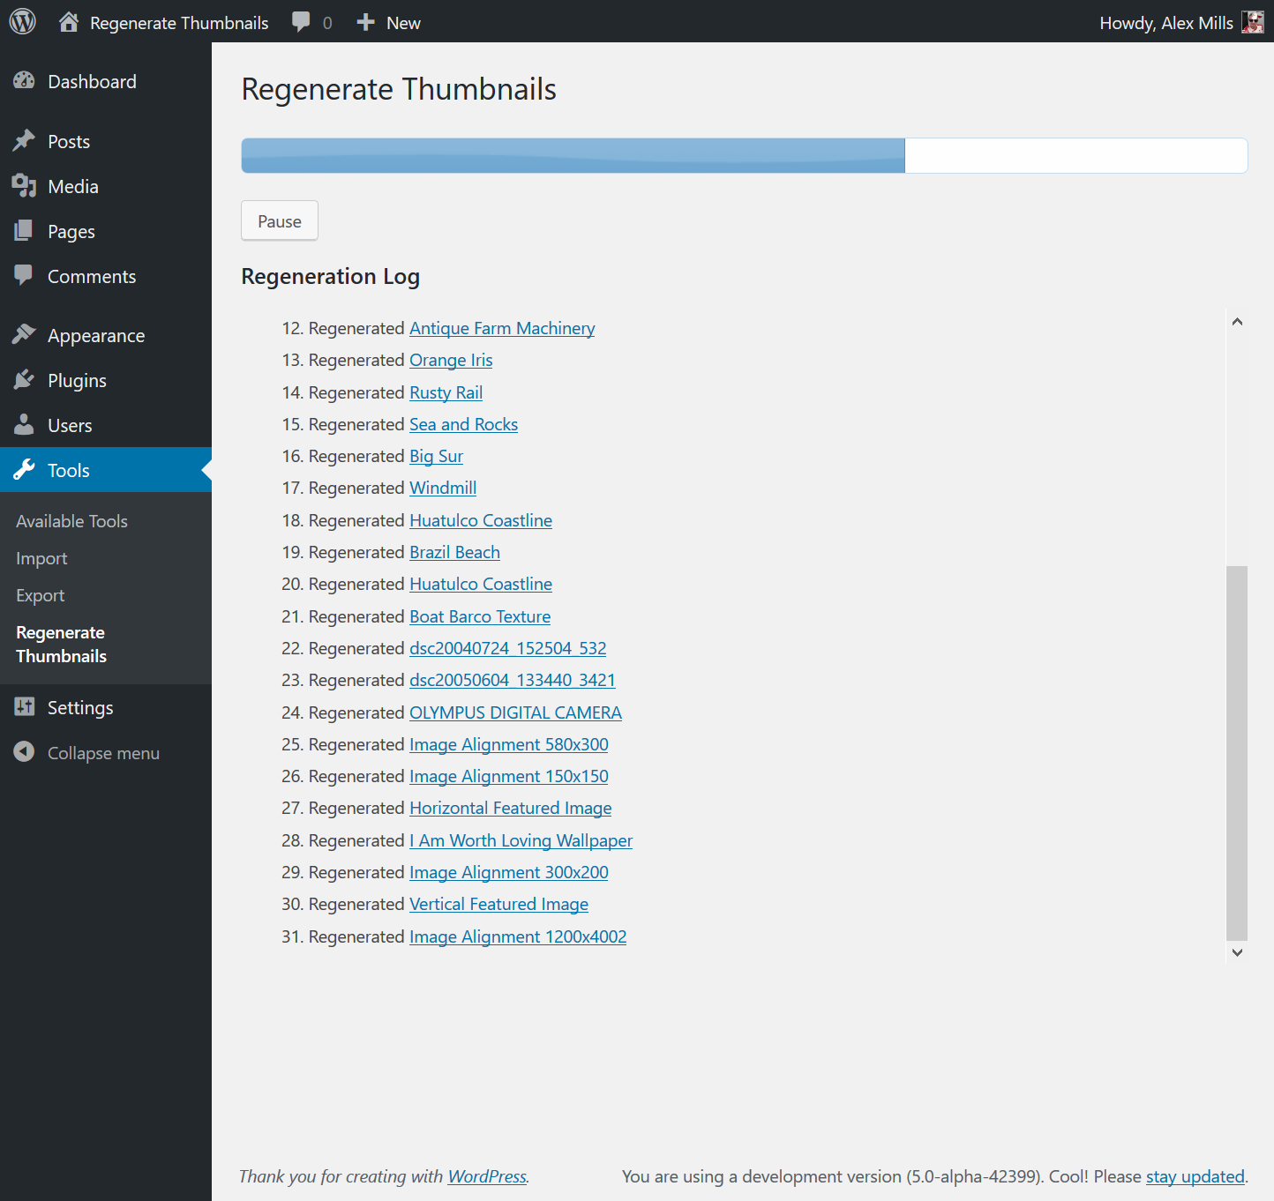
Task: Click the regeneration progress bar
Action: click(745, 155)
